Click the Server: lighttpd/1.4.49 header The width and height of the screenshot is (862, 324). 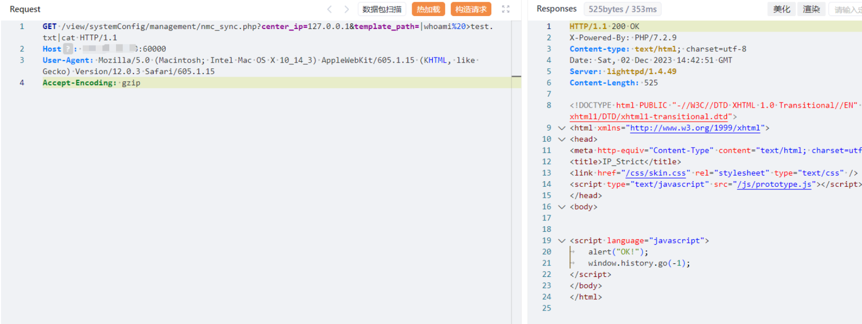click(x=623, y=71)
